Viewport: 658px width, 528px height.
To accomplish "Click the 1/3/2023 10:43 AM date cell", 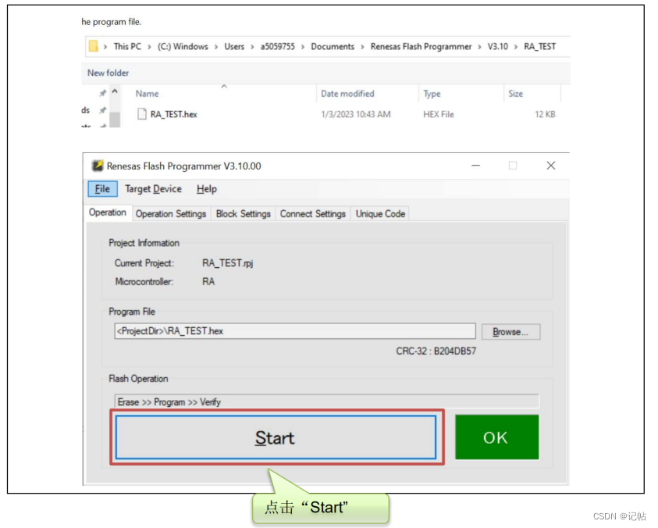I will [x=356, y=114].
